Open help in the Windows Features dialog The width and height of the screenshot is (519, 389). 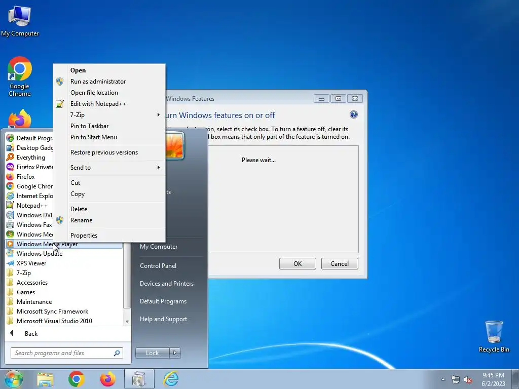353,114
